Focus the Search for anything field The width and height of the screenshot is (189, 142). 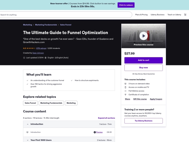pos(66,15)
